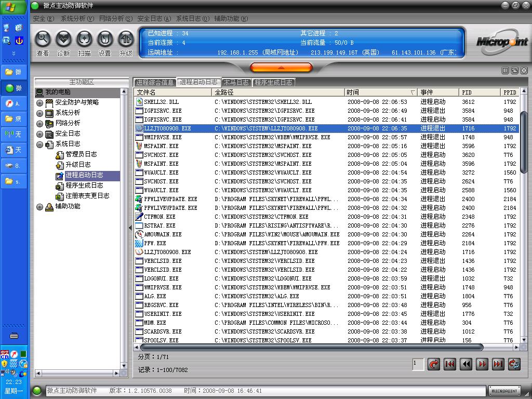Select the AMOUMAIN.EXE row icon
532x399 pixels.
pos(139,234)
